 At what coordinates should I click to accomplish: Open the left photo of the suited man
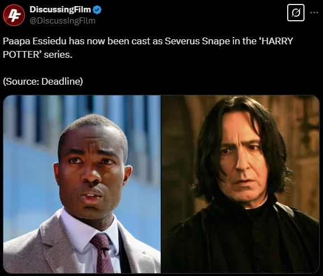pyautogui.click(x=82, y=184)
